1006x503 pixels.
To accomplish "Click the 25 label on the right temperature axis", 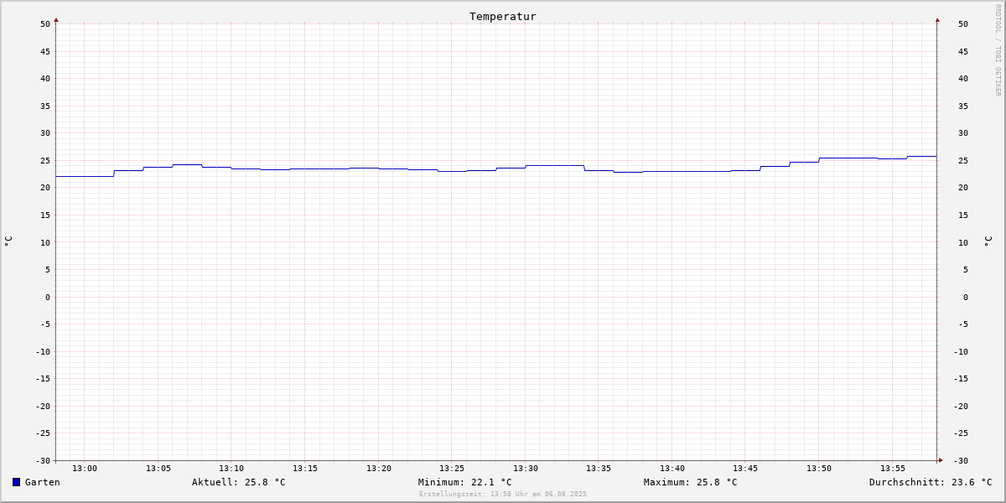I will coord(963,161).
